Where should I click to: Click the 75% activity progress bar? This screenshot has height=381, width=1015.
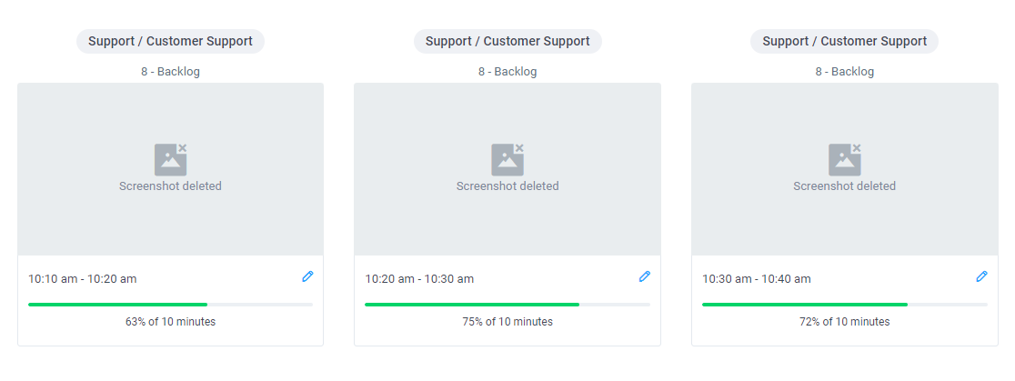coord(507,304)
